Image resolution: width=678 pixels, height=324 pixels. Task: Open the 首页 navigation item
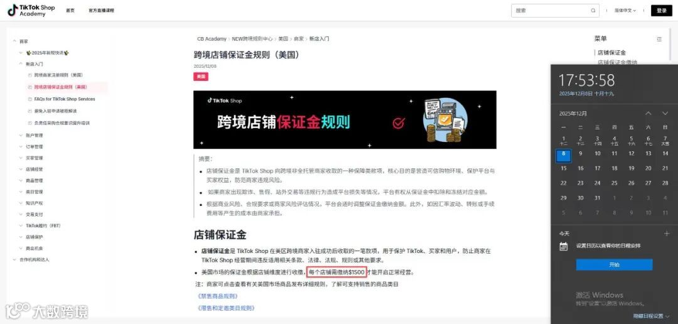click(x=70, y=11)
